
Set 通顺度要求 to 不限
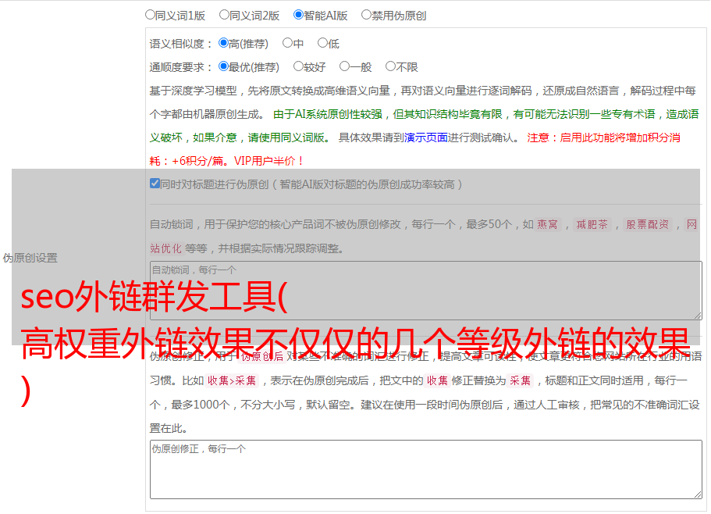click(x=390, y=66)
